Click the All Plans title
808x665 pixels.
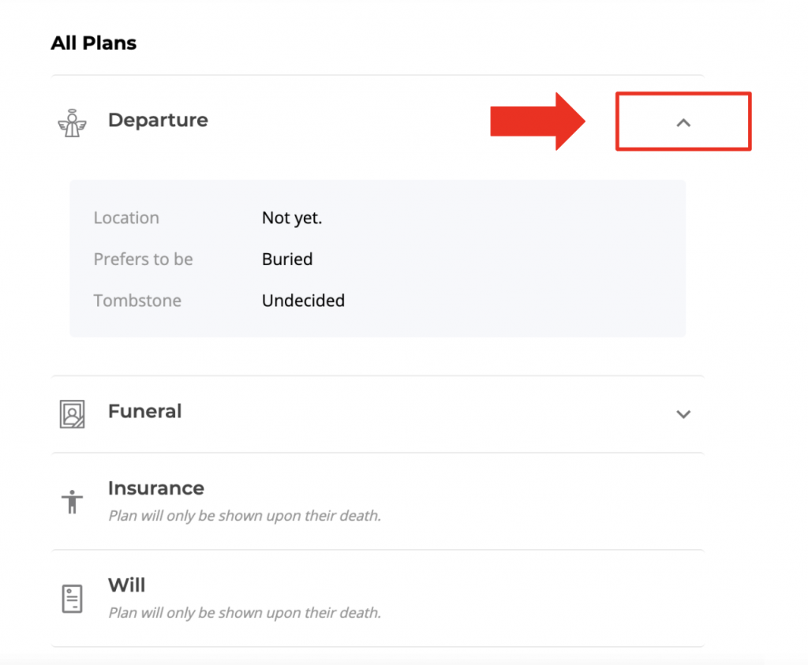point(94,43)
